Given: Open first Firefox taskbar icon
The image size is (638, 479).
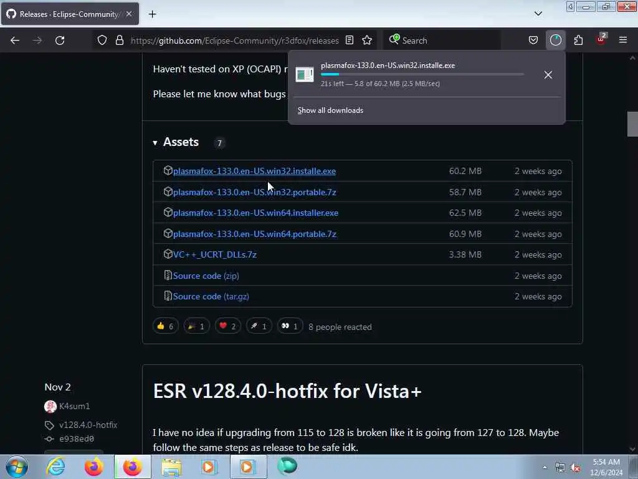Looking at the screenshot, I should click(x=93, y=467).
